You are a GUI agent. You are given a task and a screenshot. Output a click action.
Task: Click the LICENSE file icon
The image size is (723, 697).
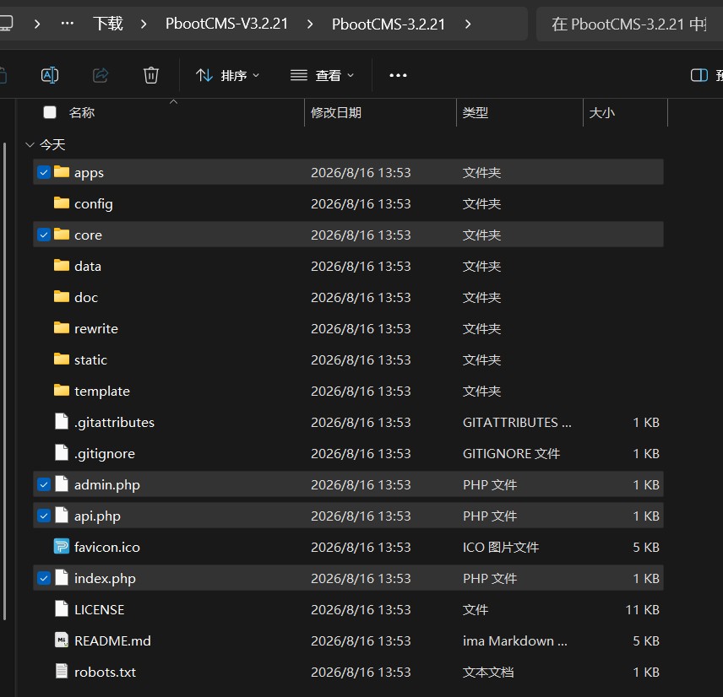(62, 609)
